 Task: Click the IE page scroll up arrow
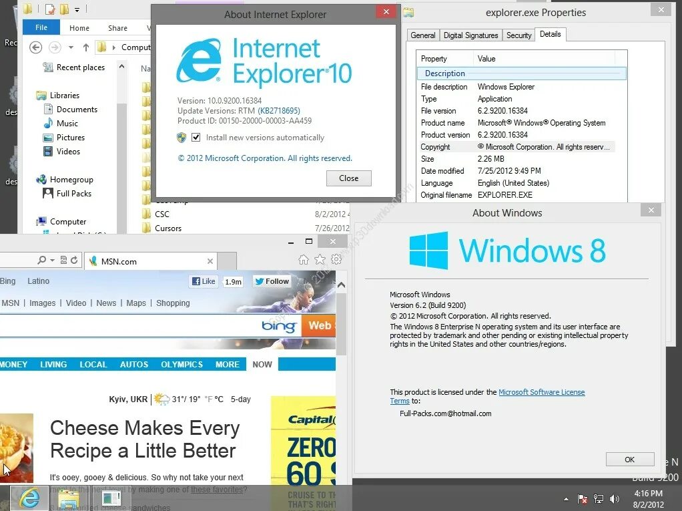[342, 285]
